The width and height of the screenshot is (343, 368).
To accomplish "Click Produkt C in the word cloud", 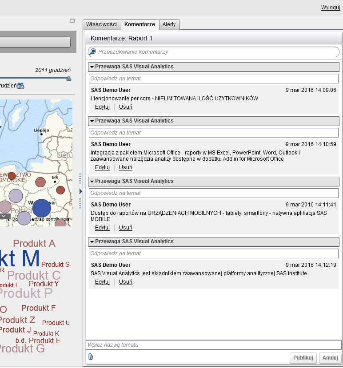I will [34, 275].
